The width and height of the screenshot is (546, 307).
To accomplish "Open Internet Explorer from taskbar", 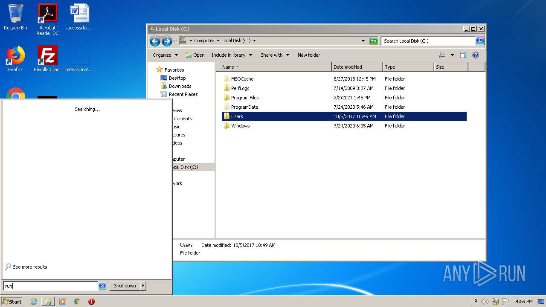I will point(34,301).
